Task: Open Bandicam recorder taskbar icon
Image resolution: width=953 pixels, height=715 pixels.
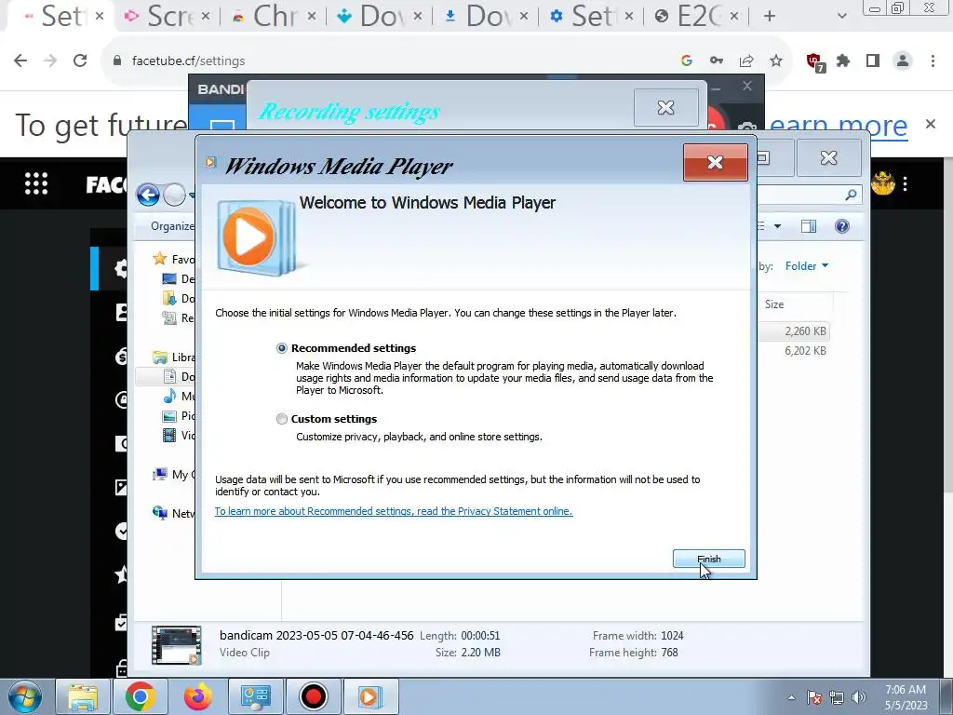Action: [x=313, y=696]
